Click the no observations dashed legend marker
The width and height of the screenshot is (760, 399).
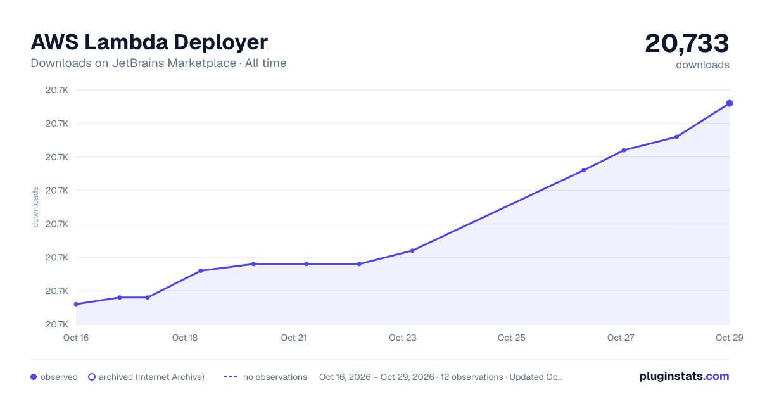click(231, 377)
